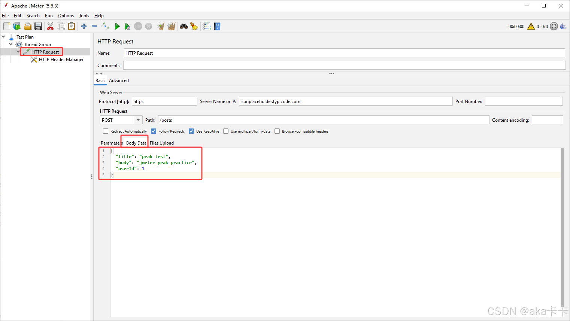Open the POST method dropdown
Screen dimensions: 570x321
point(138,120)
